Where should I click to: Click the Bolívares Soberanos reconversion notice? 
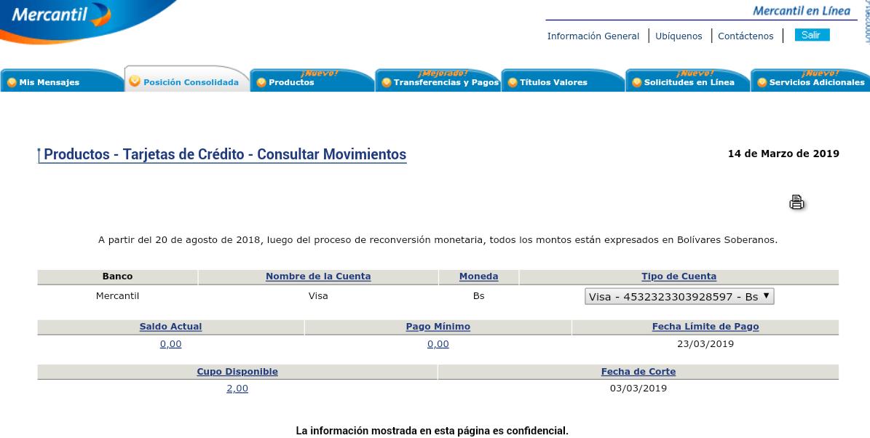pos(438,240)
